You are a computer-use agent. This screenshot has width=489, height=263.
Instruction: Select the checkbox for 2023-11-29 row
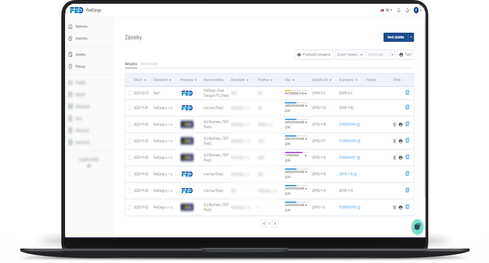(130, 108)
